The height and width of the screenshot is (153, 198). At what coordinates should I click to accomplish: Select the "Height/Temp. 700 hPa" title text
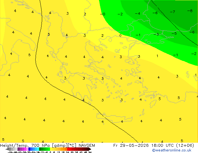25,146
